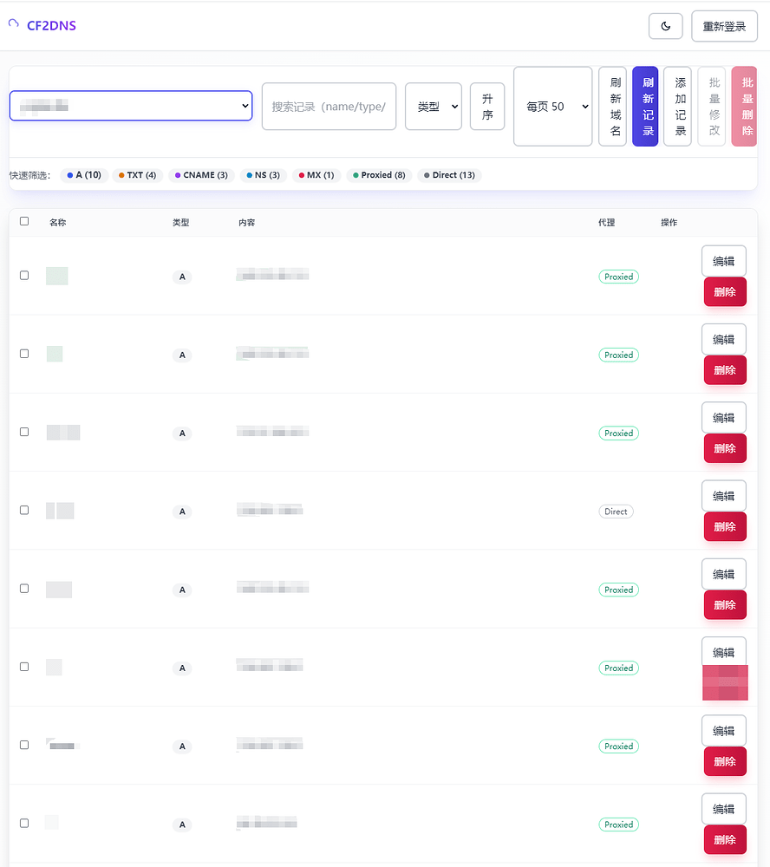Tick the second record row checkbox
Image resolution: width=770 pixels, height=867 pixels.
pyautogui.click(x=24, y=354)
